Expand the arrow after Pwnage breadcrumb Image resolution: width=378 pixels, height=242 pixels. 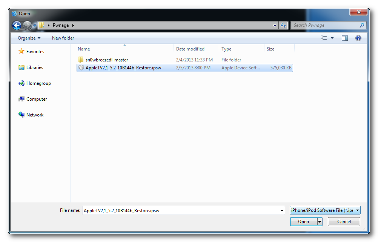(73, 25)
